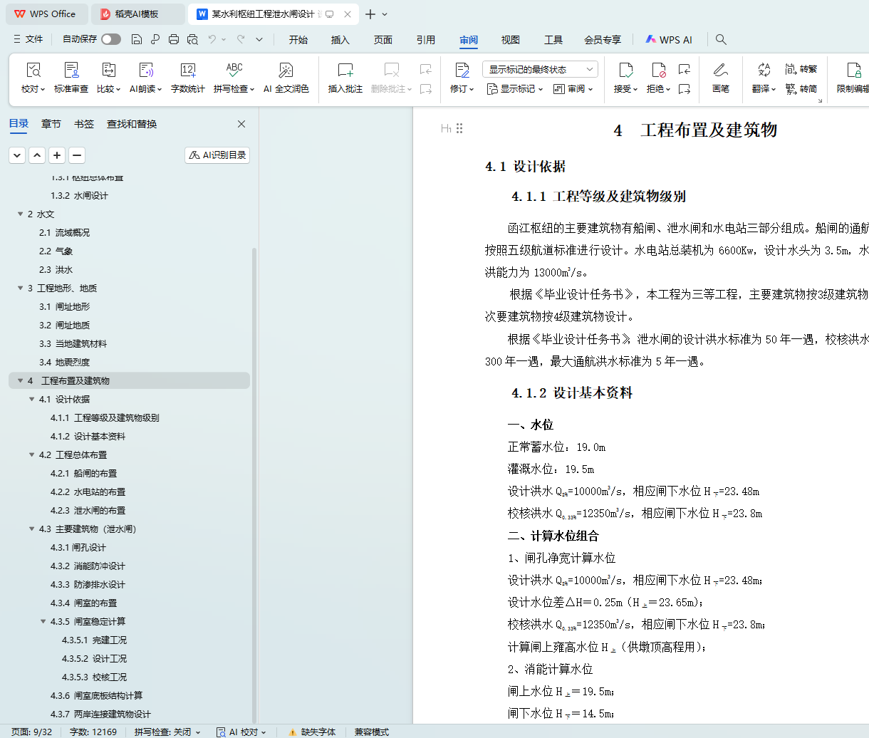Viewport: 869px width, 738px height.
Task: Toggle the 自动保存 autosave switch
Action: tap(110, 39)
